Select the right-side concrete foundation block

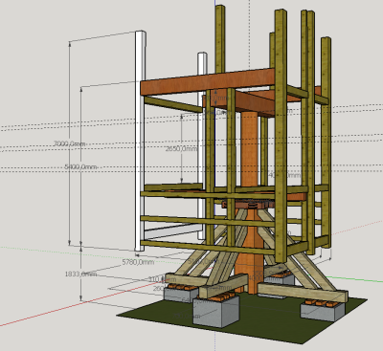click(323, 310)
